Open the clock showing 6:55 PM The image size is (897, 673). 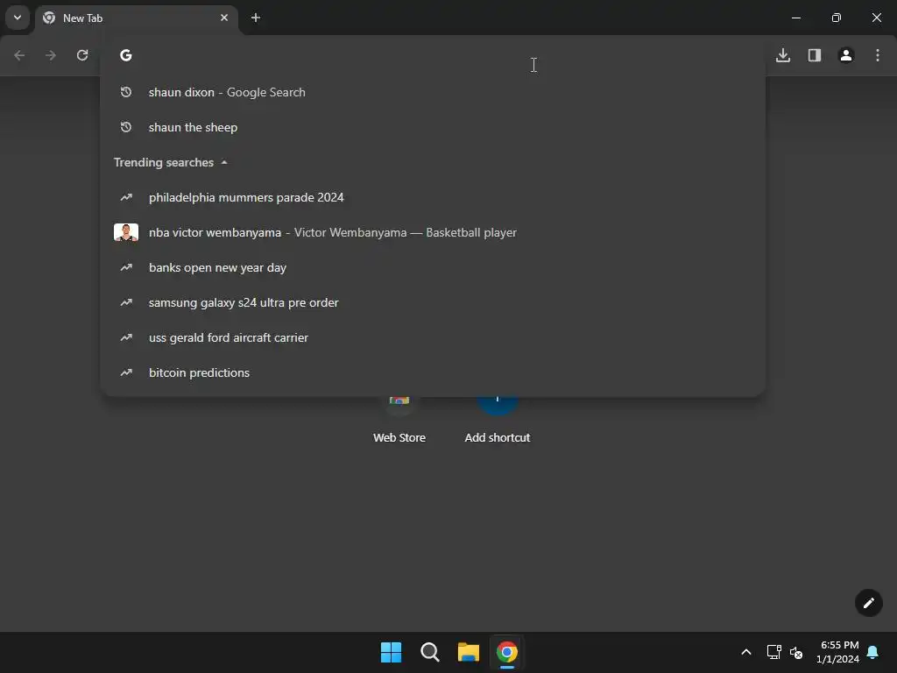(838, 652)
